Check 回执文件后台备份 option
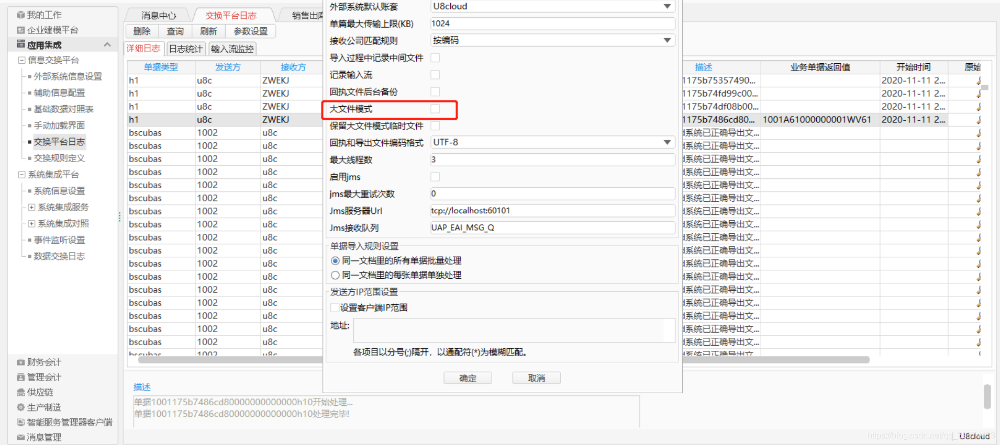The height and width of the screenshot is (445, 1000). point(435,92)
